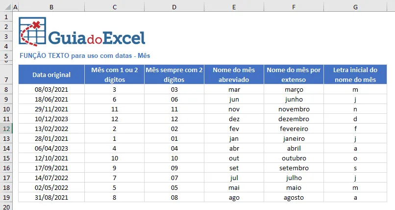Click the 'Letra inicial do nome do mês' header
The width and height of the screenshot is (395, 210).
click(x=355, y=75)
